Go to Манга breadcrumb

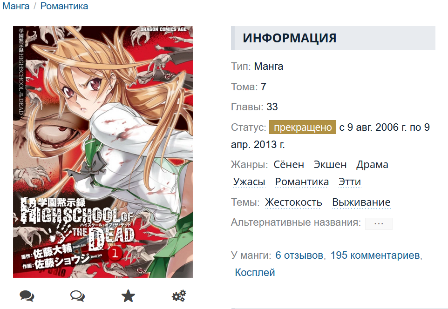[16, 6]
